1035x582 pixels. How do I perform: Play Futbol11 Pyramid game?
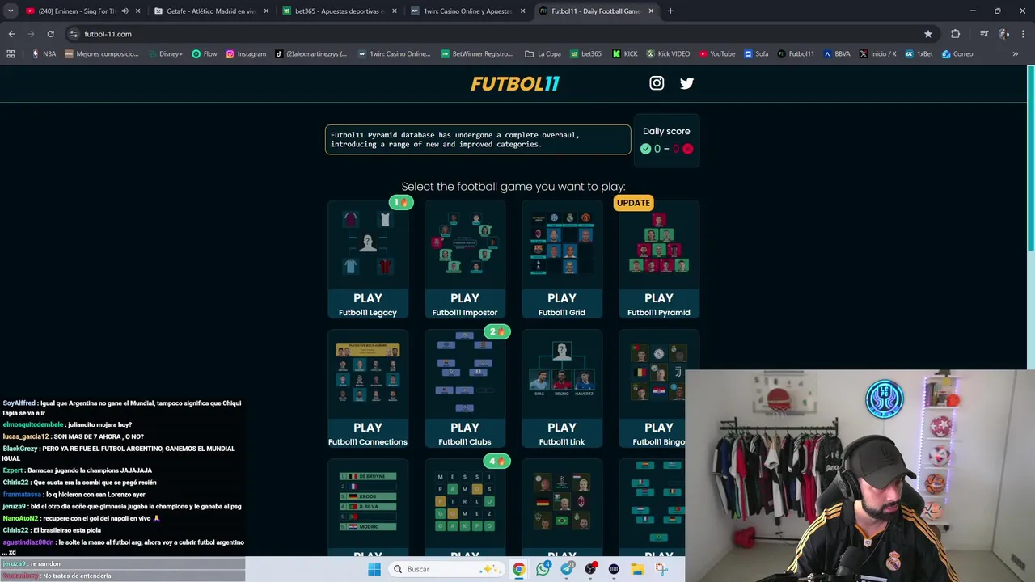tap(659, 259)
